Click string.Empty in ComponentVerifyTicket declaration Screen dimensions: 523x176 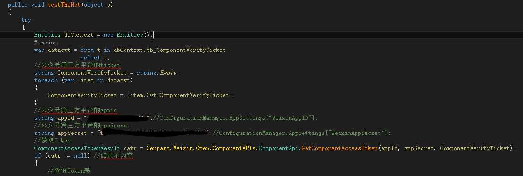(158, 73)
